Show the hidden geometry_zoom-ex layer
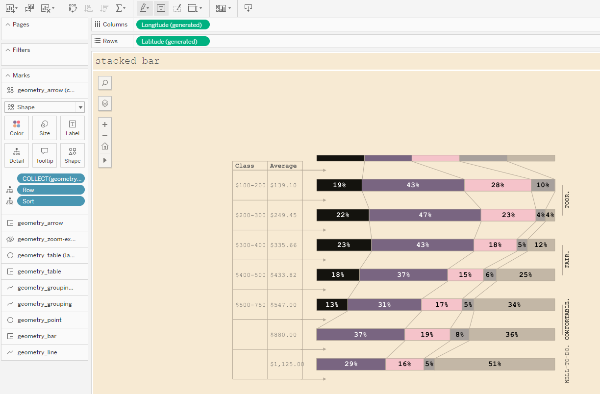 point(11,239)
